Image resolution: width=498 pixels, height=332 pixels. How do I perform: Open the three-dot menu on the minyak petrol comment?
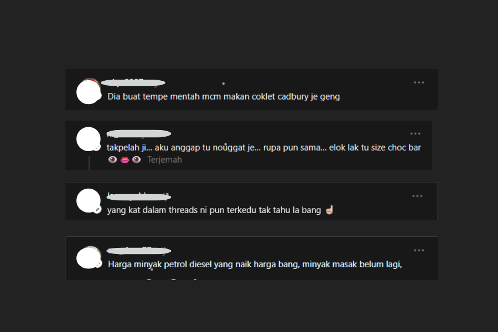[419, 250]
